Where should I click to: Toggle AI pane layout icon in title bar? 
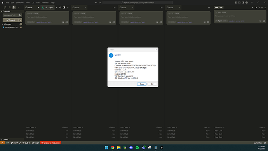point(243,3)
